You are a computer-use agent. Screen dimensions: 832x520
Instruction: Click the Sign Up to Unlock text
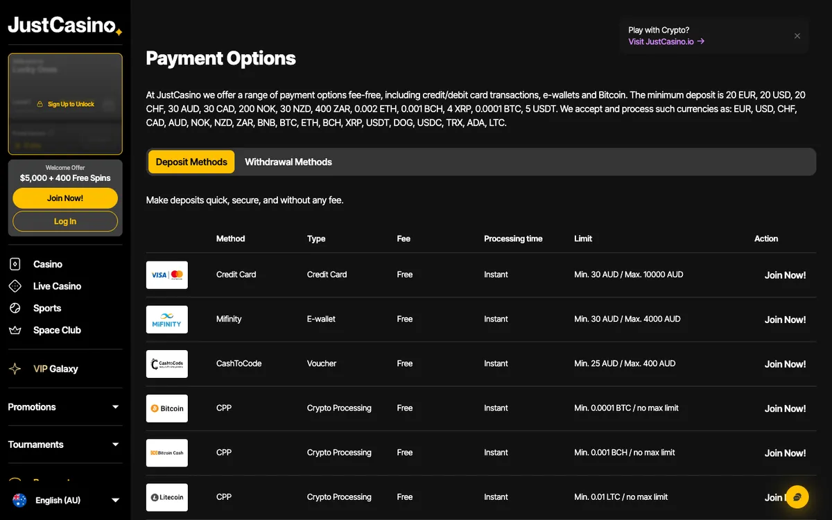[x=71, y=104]
